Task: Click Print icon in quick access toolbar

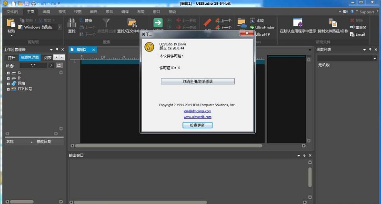Action: tap(33, 3)
